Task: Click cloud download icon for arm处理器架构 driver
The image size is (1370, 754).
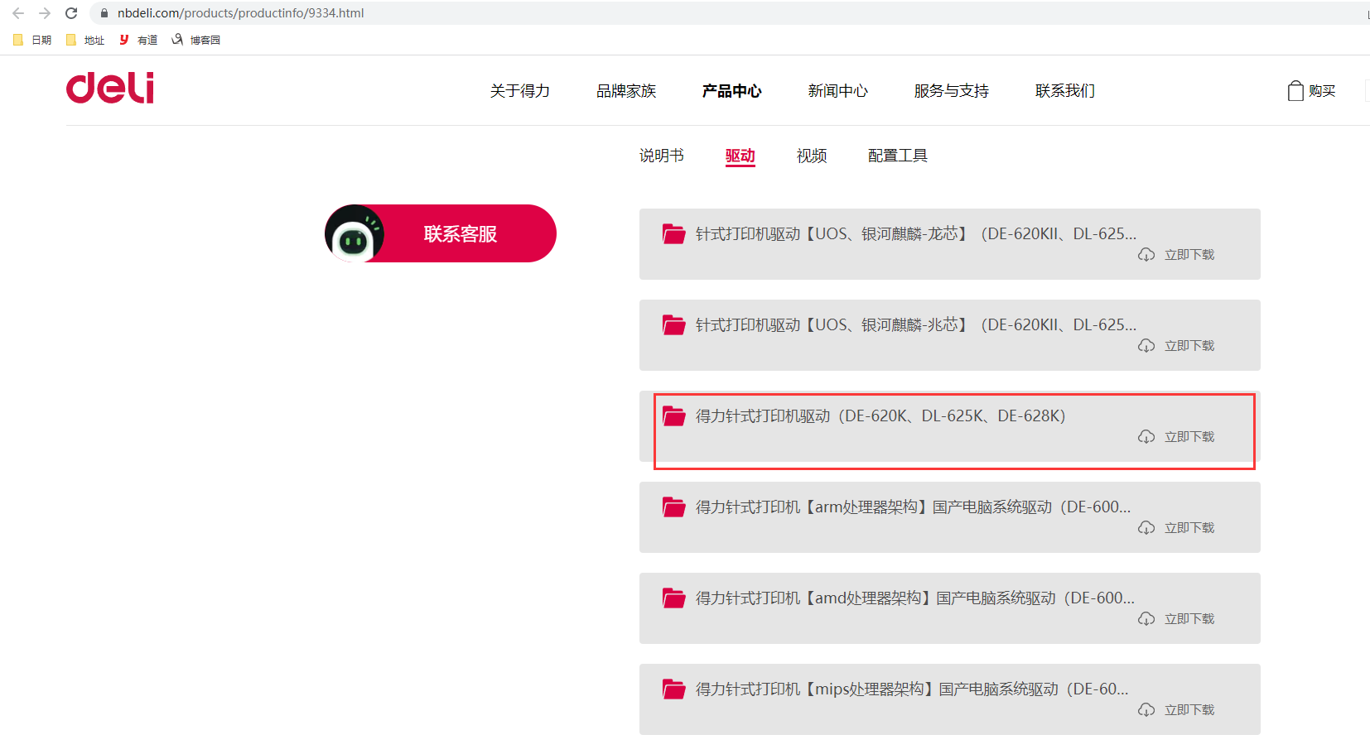Action: point(1146,528)
